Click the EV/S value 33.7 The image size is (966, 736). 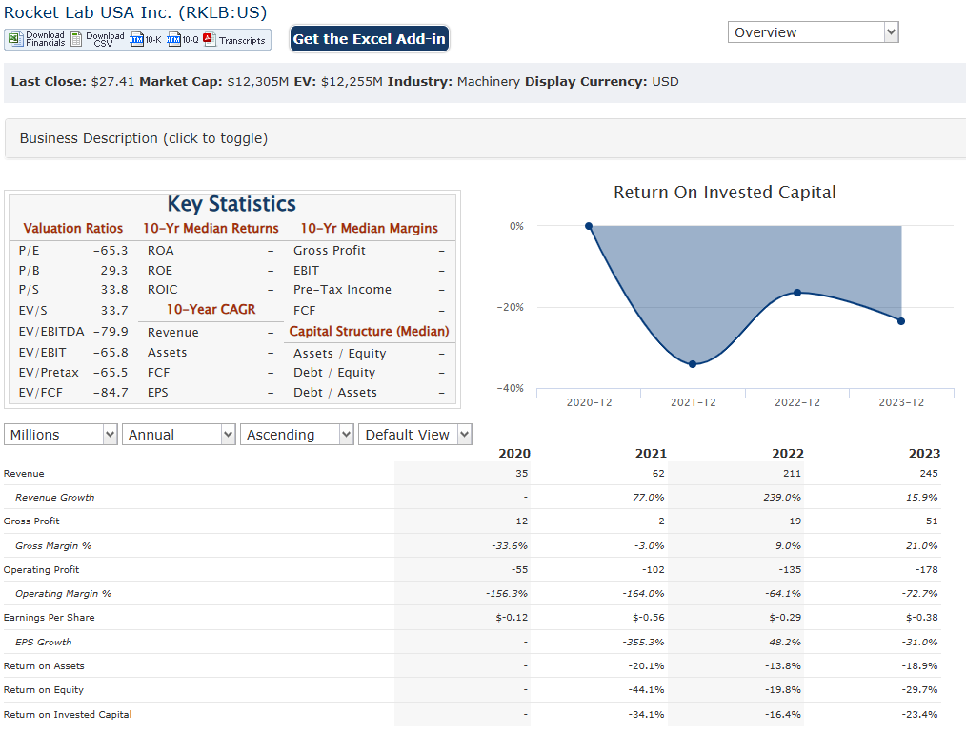[x=114, y=311]
